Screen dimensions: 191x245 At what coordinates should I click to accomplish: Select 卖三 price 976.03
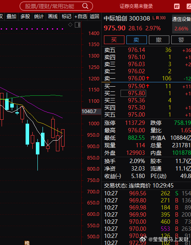(137, 64)
